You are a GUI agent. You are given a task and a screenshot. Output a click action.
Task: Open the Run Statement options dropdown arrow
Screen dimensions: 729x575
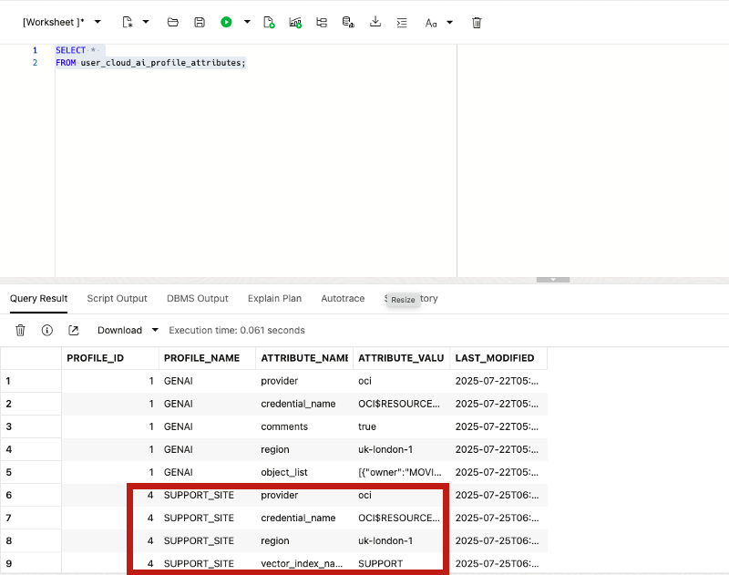pos(247,22)
